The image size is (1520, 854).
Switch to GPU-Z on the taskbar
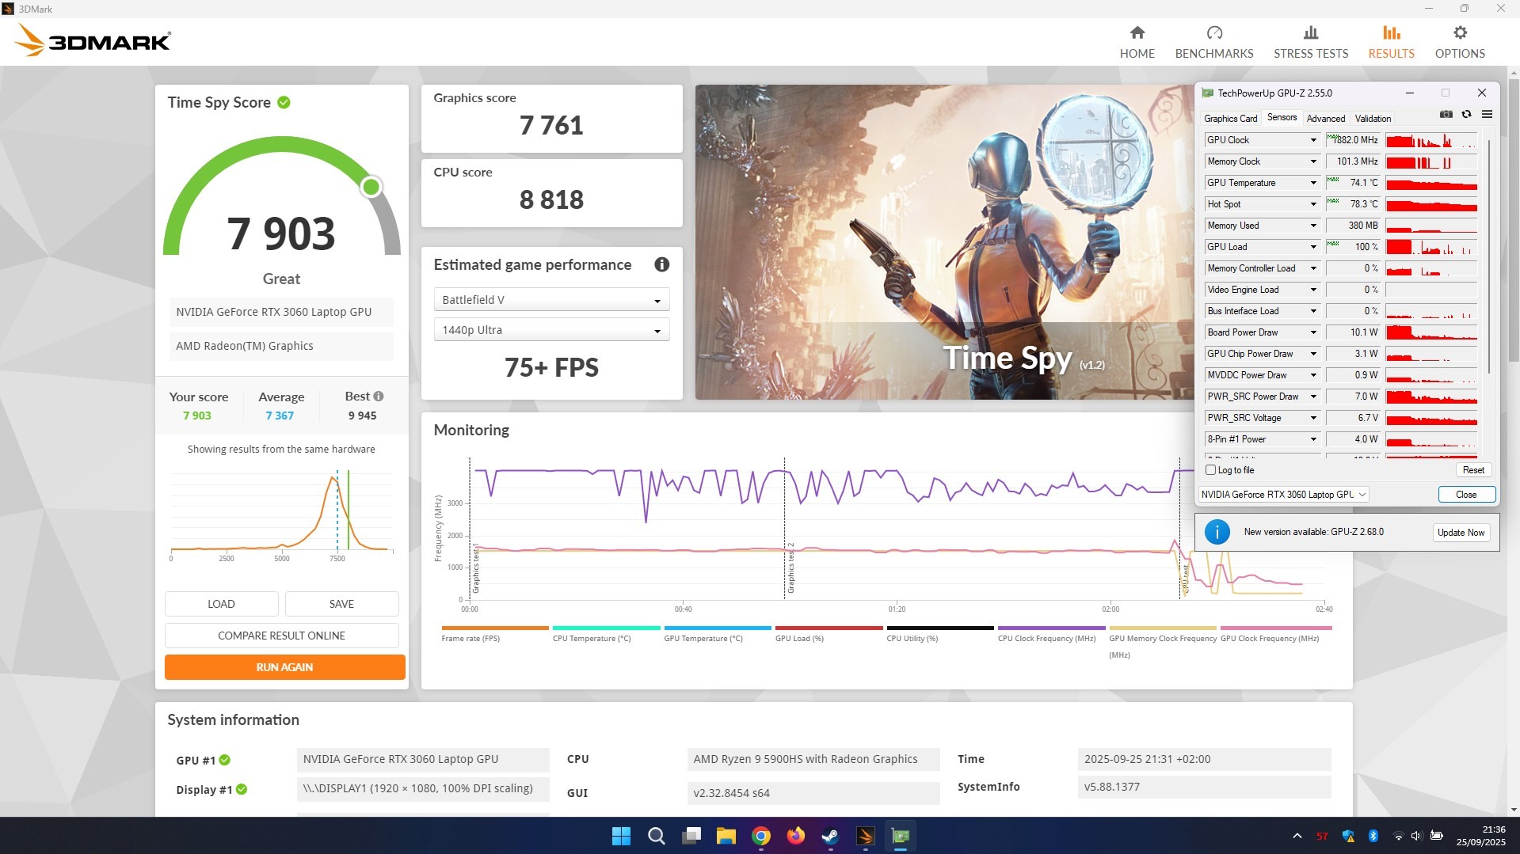coord(900,836)
